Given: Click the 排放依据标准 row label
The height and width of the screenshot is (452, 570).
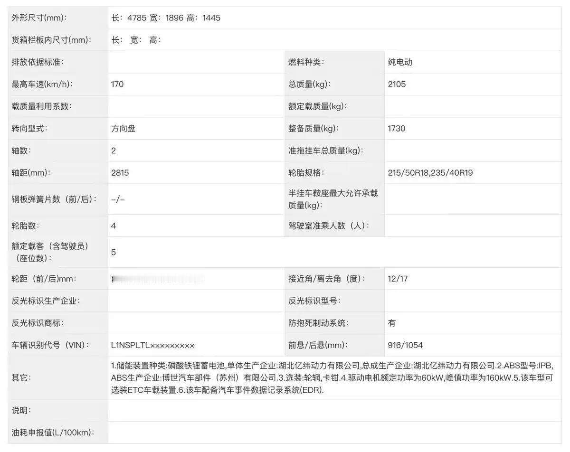Looking at the screenshot, I should click(36, 62).
